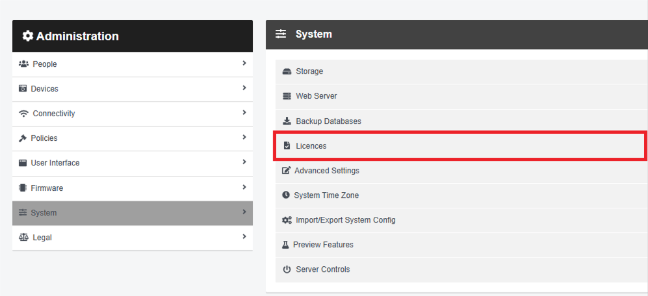648x296 pixels.
Task: Open the System Time Zone link
Action: (326, 195)
